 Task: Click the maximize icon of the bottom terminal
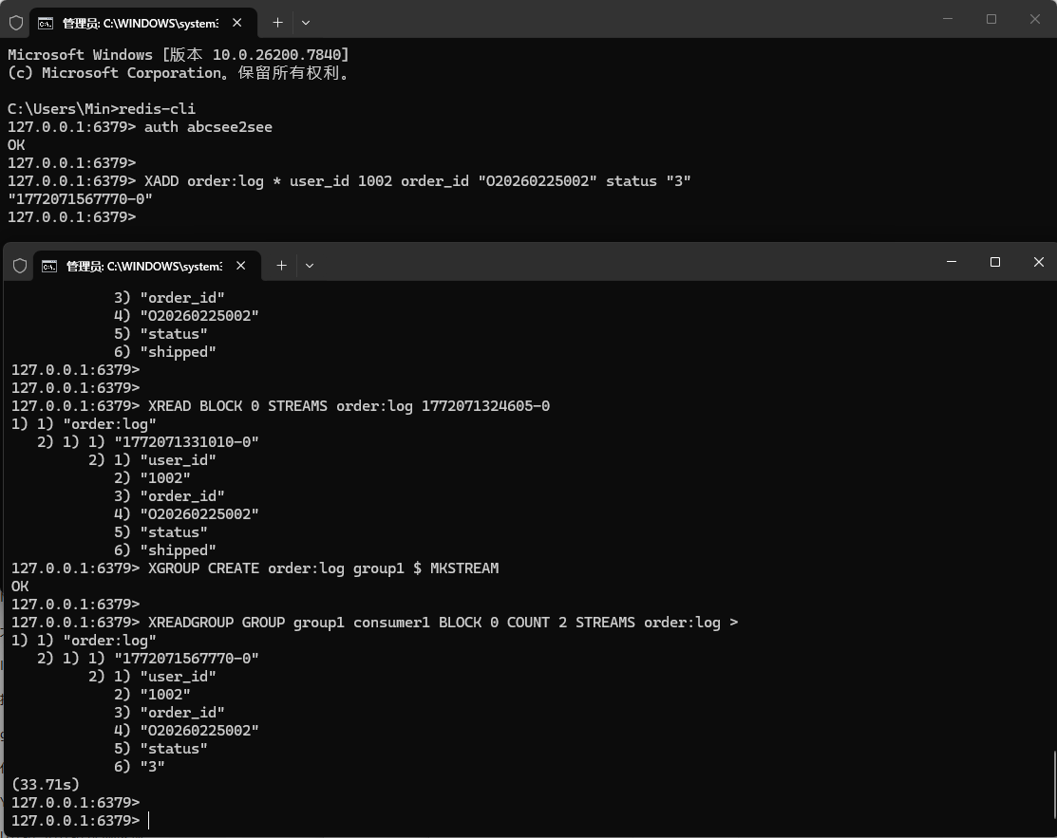(995, 262)
